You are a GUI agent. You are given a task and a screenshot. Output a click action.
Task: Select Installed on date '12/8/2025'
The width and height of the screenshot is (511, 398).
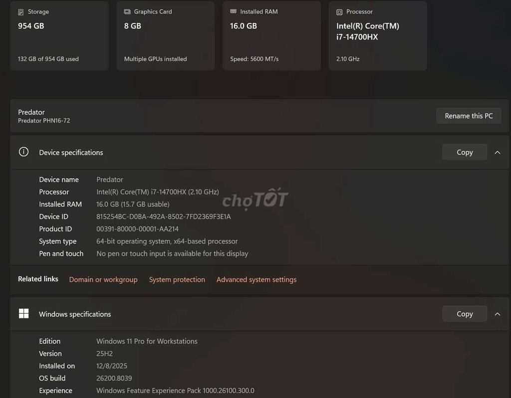click(111, 366)
